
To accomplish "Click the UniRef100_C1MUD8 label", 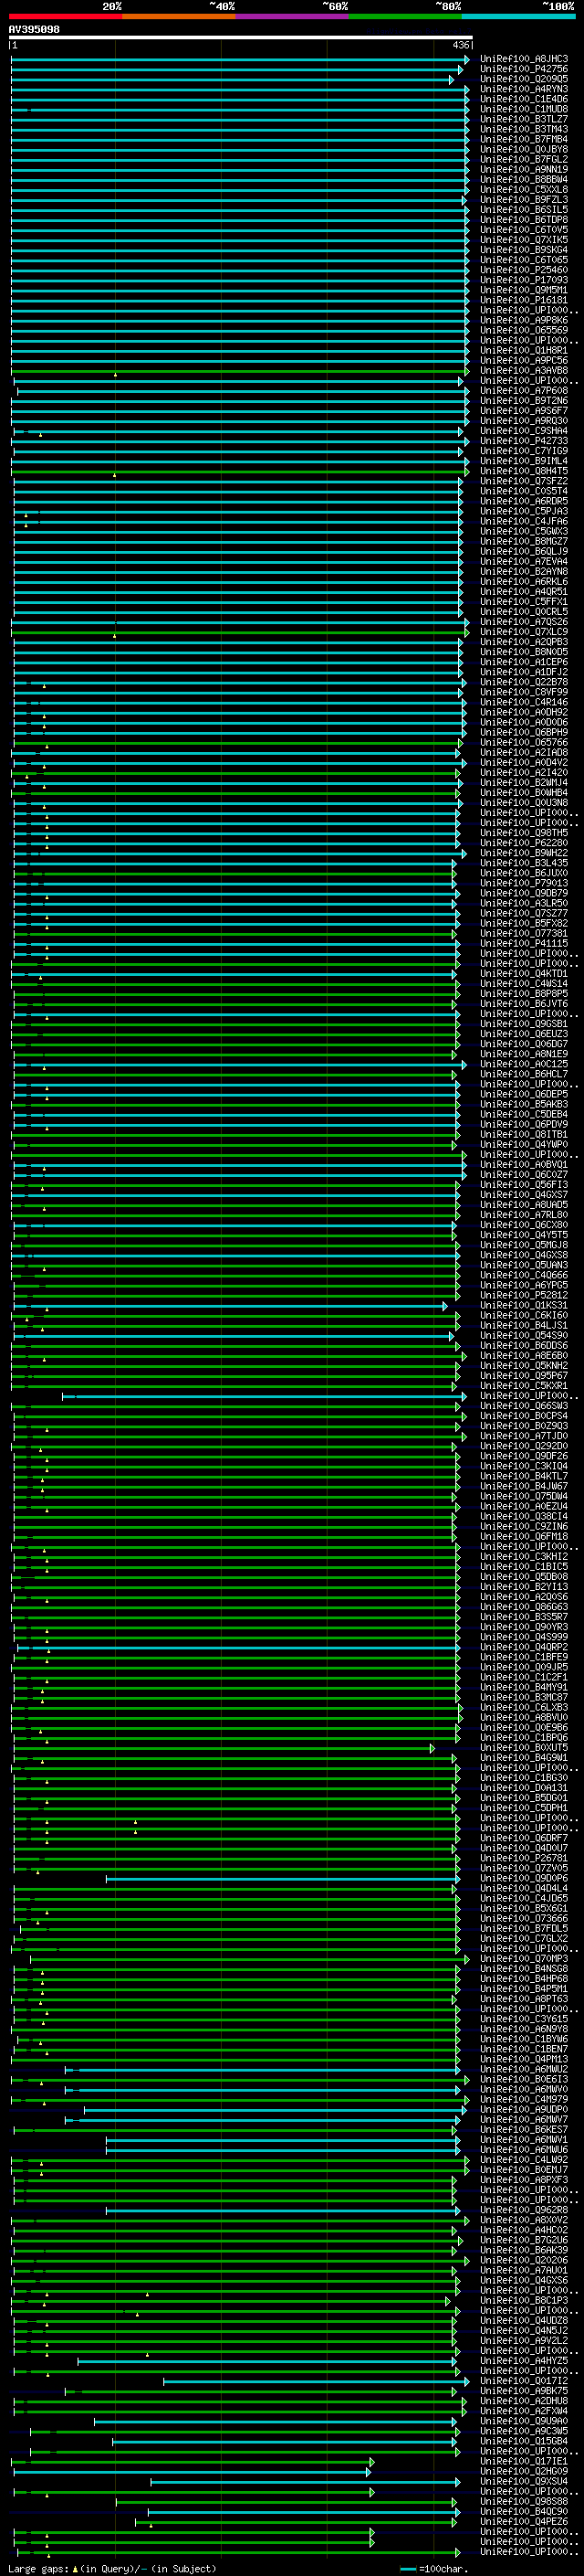I will pos(524,109).
